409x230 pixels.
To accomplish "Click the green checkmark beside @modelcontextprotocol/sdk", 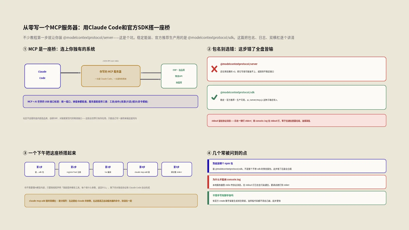I will 214,97.
